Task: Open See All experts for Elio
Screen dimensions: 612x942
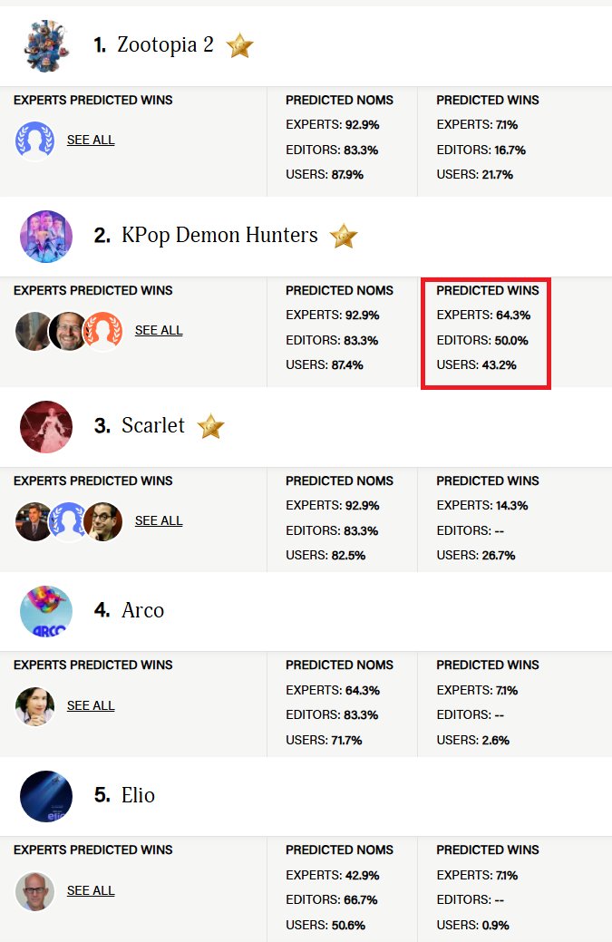Action: click(x=91, y=891)
